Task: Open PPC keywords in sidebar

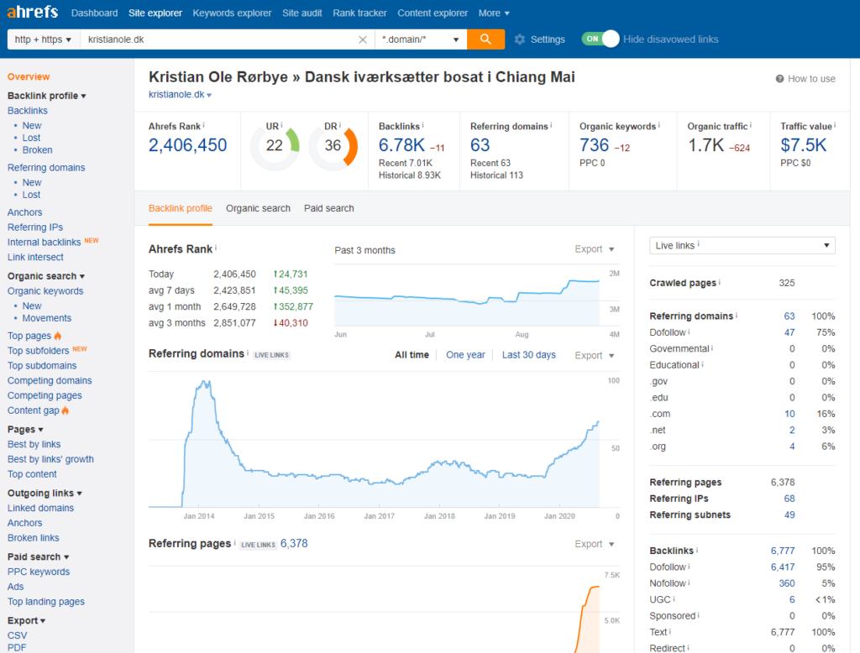Action: click(x=39, y=572)
